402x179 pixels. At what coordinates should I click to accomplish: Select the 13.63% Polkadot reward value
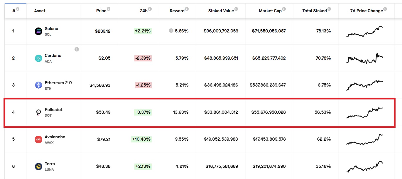click(181, 112)
